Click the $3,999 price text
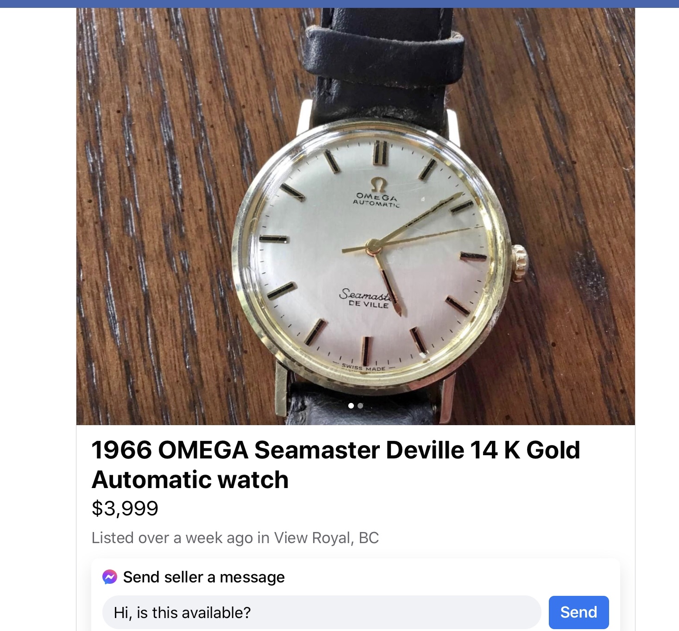This screenshot has width=679, height=631. (125, 508)
